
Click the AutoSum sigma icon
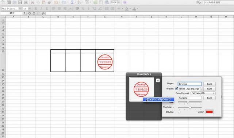(72, 2)
